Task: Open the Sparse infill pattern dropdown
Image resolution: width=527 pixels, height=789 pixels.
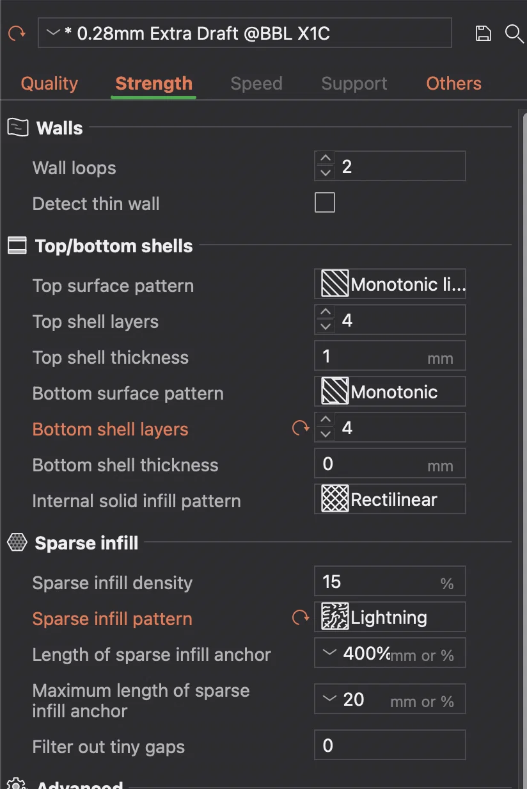Action: [390, 617]
